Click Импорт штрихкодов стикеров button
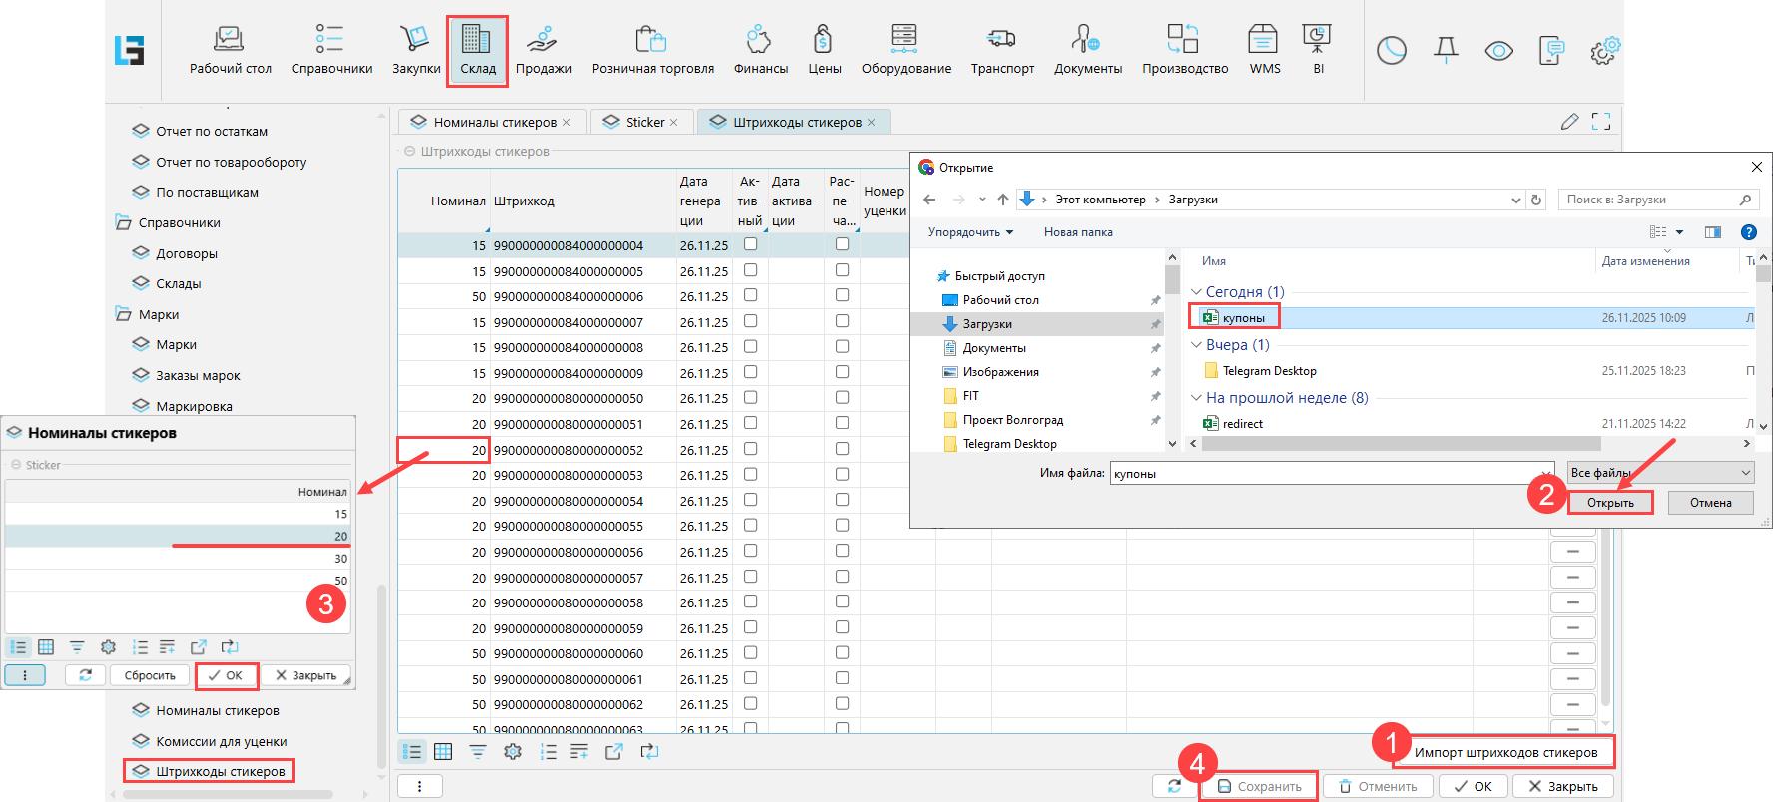Image resolution: width=1773 pixels, height=802 pixels. click(1504, 752)
